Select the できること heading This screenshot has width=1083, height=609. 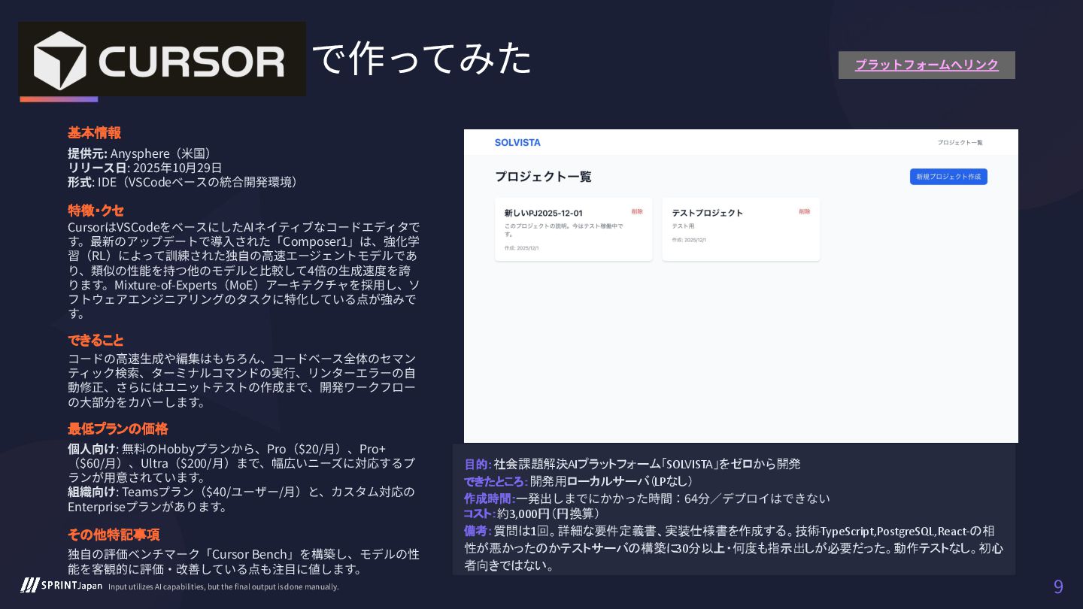96,341
